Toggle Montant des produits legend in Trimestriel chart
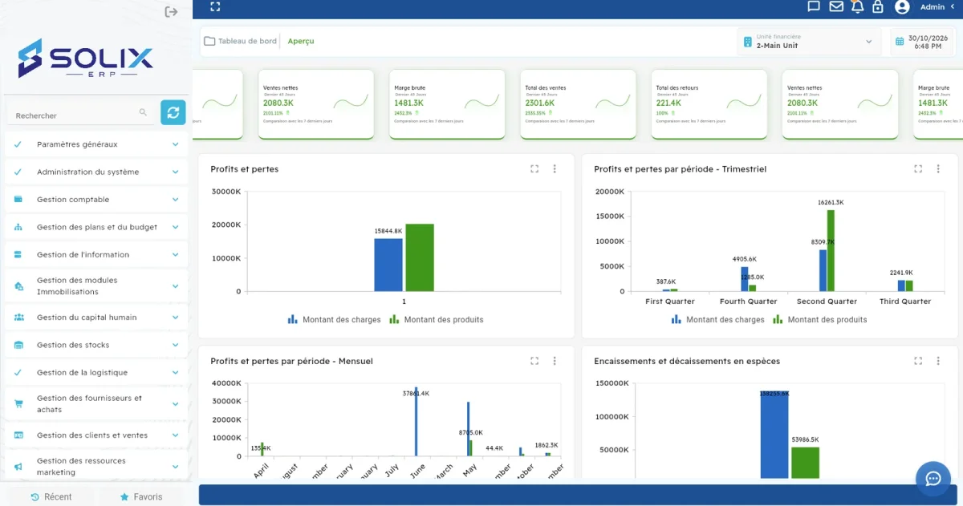The height and width of the screenshot is (506, 963). point(820,319)
